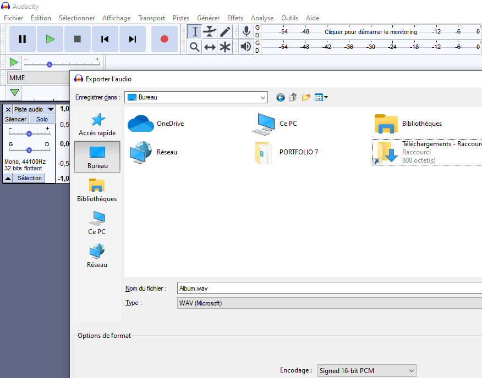The height and width of the screenshot is (378, 482).
Task: Adjust the playback speed slider
Action: [x=49, y=64]
